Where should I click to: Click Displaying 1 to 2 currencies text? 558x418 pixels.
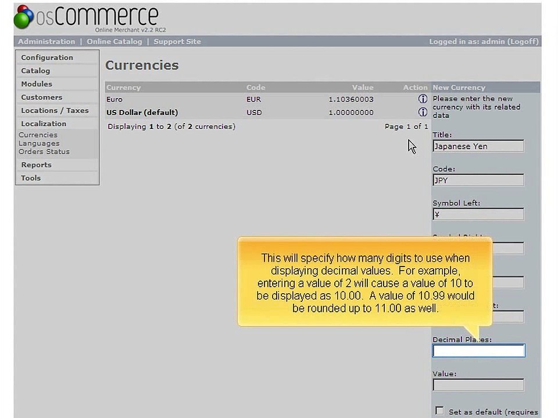pyautogui.click(x=171, y=127)
